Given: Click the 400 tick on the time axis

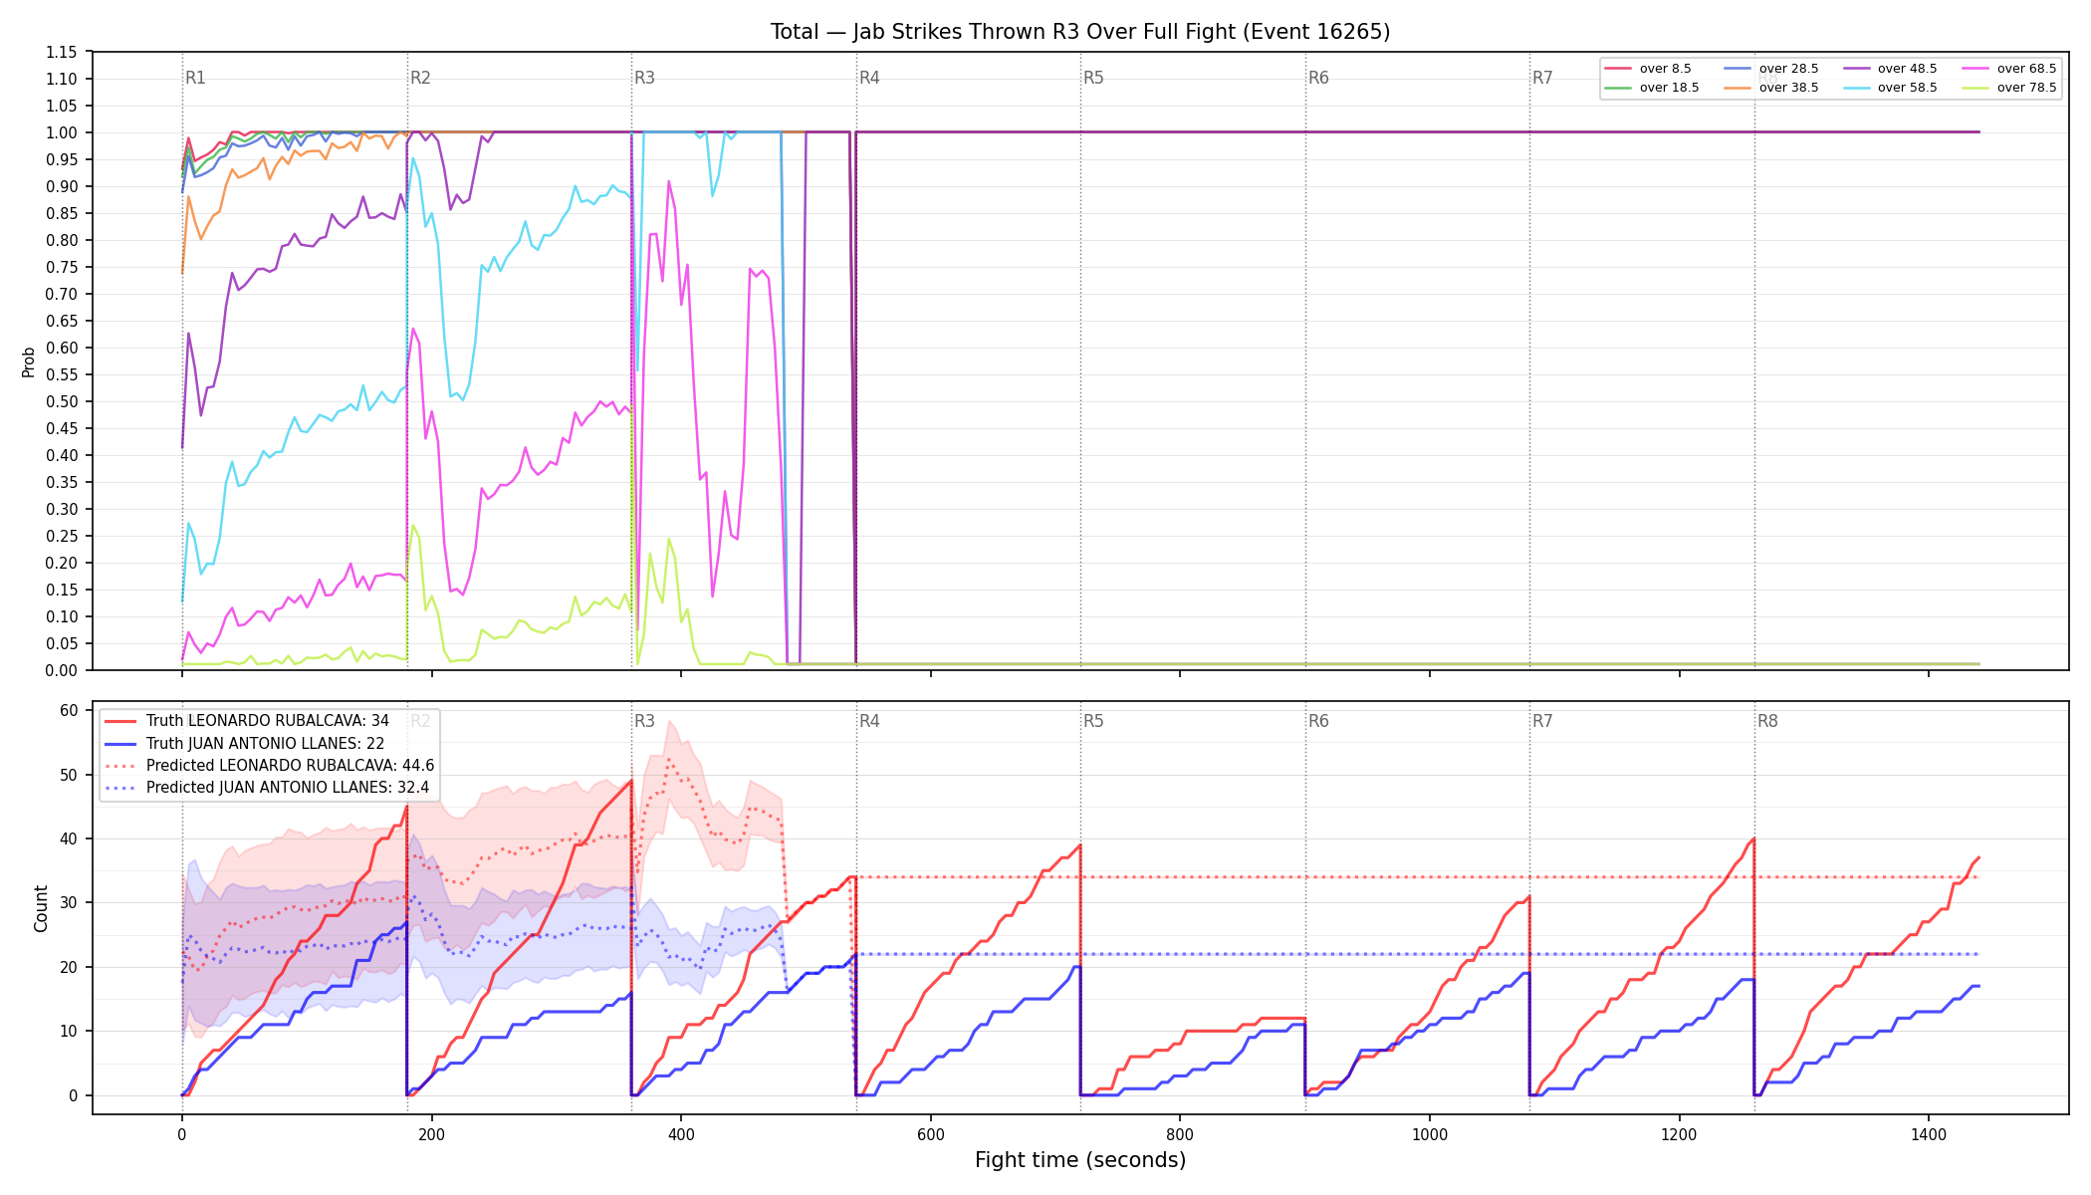Looking at the screenshot, I should [681, 1133].
